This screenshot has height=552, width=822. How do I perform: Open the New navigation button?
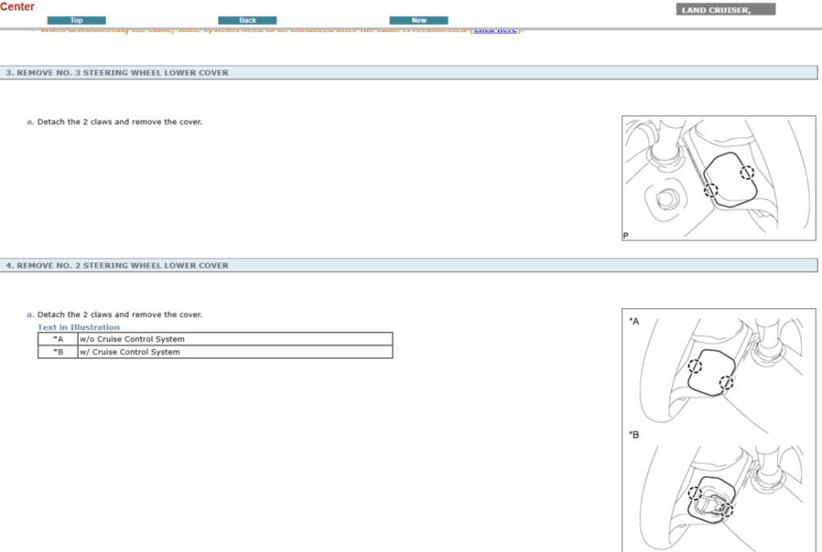pyautogui.click(x=419, y=20)
